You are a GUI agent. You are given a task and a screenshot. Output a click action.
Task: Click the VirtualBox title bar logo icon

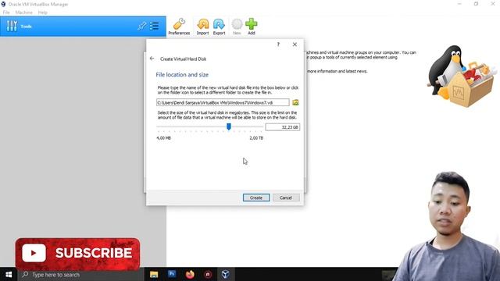click(x=3, y=4)
